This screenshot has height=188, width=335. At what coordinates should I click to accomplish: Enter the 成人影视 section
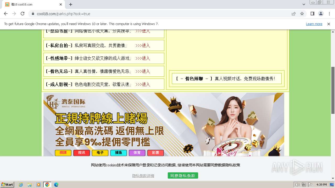(143, 84)
